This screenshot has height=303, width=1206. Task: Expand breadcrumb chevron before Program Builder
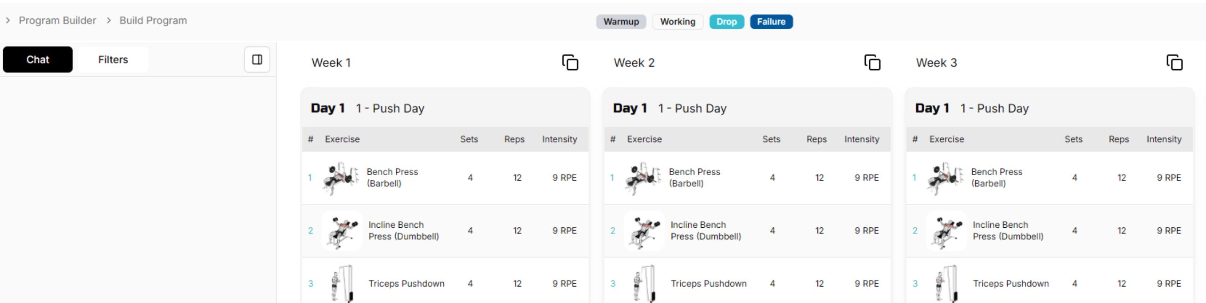8,20
